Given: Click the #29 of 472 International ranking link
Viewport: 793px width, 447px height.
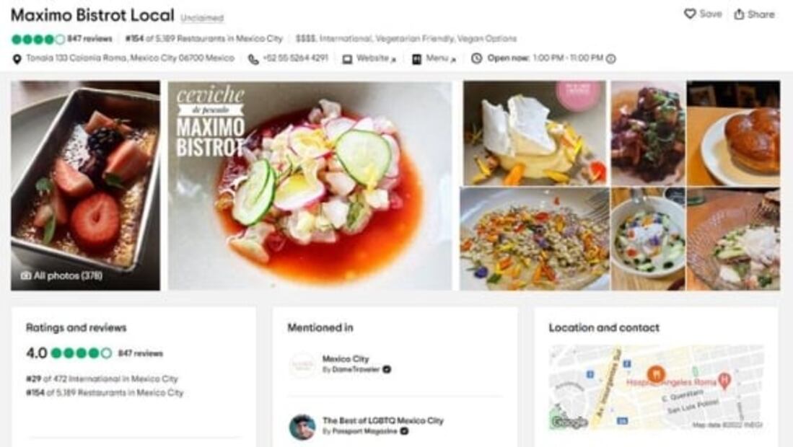Looking at the screenshot, I should coord(102,379).
